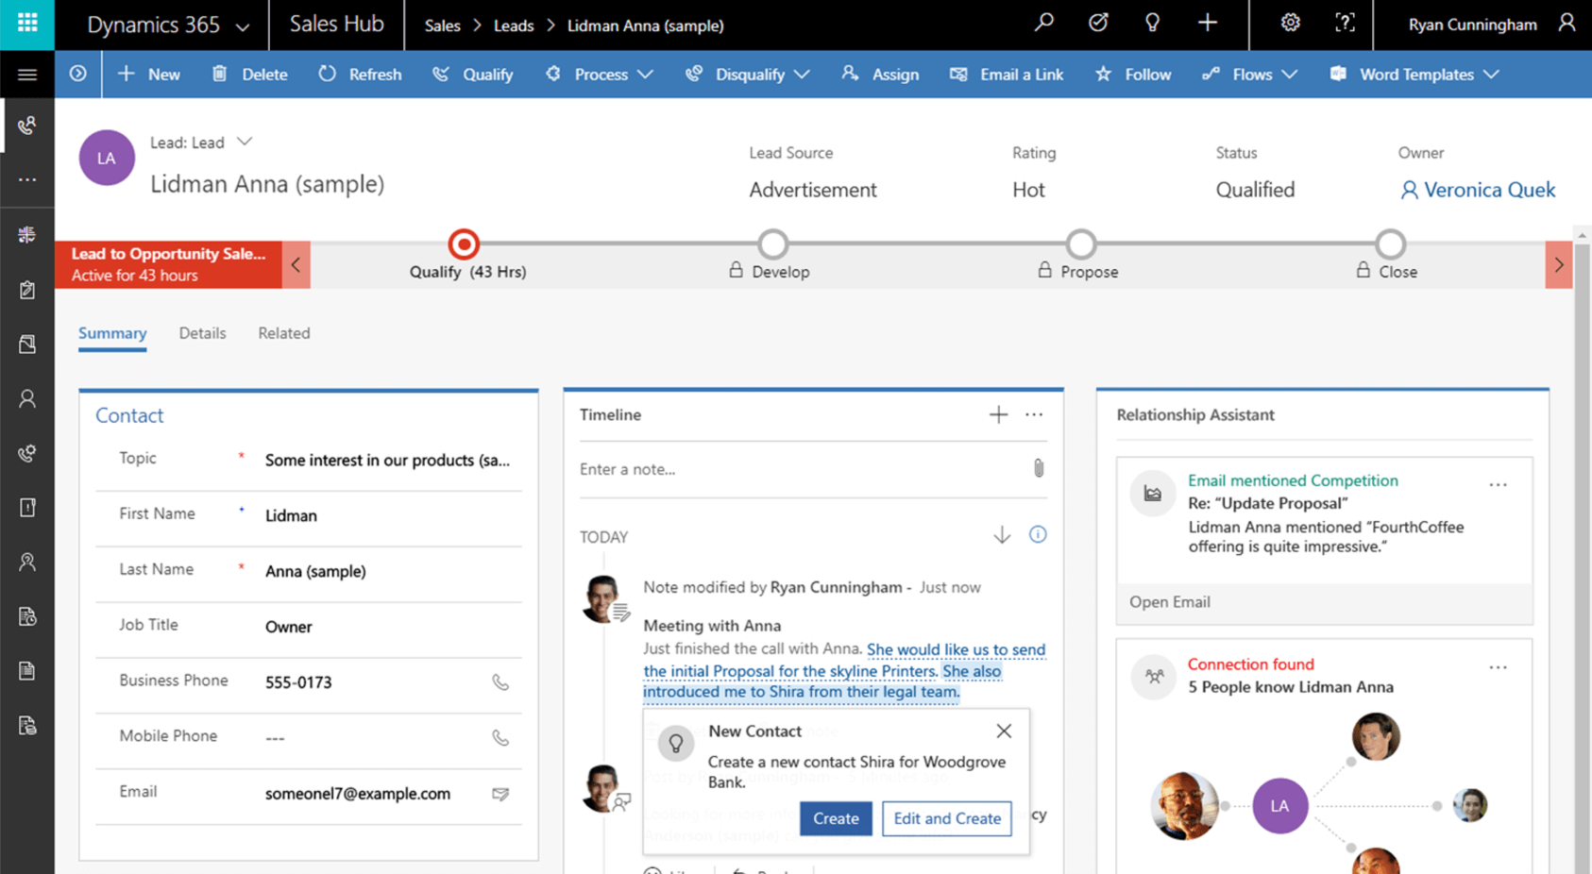Click the New command

click(x=148, y=75)
